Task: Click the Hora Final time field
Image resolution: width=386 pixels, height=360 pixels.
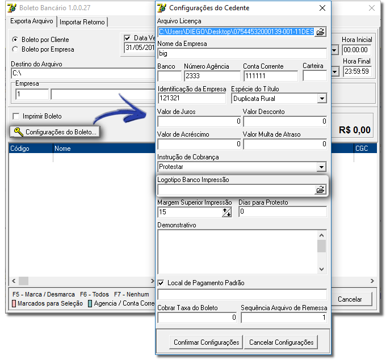Action: 356,71
